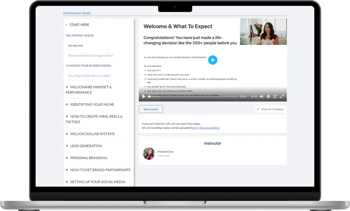Click Hannah Chan instructor avatar

click(149, 153)
